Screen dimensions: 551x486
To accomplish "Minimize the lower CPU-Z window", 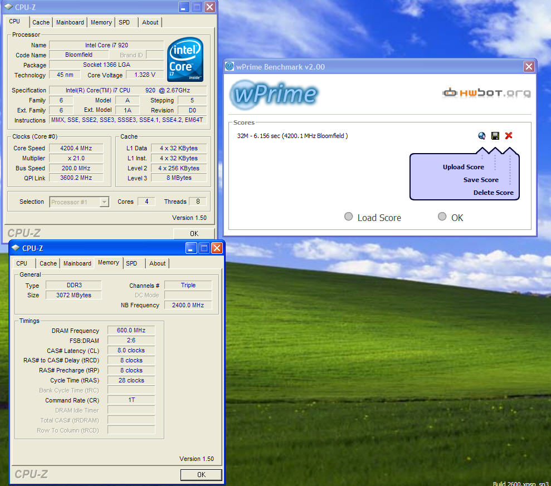I will [191, 248].
